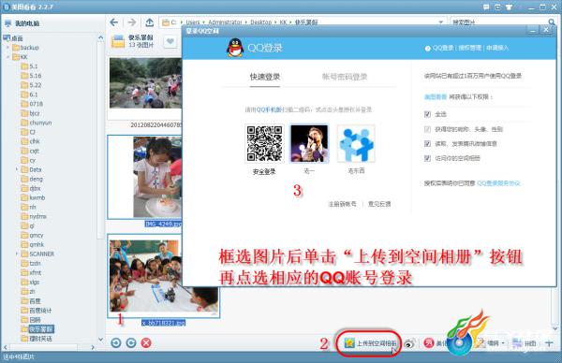Select the stream outing photo thumbnail
This screenshot has height=363, width=562.
145,82
